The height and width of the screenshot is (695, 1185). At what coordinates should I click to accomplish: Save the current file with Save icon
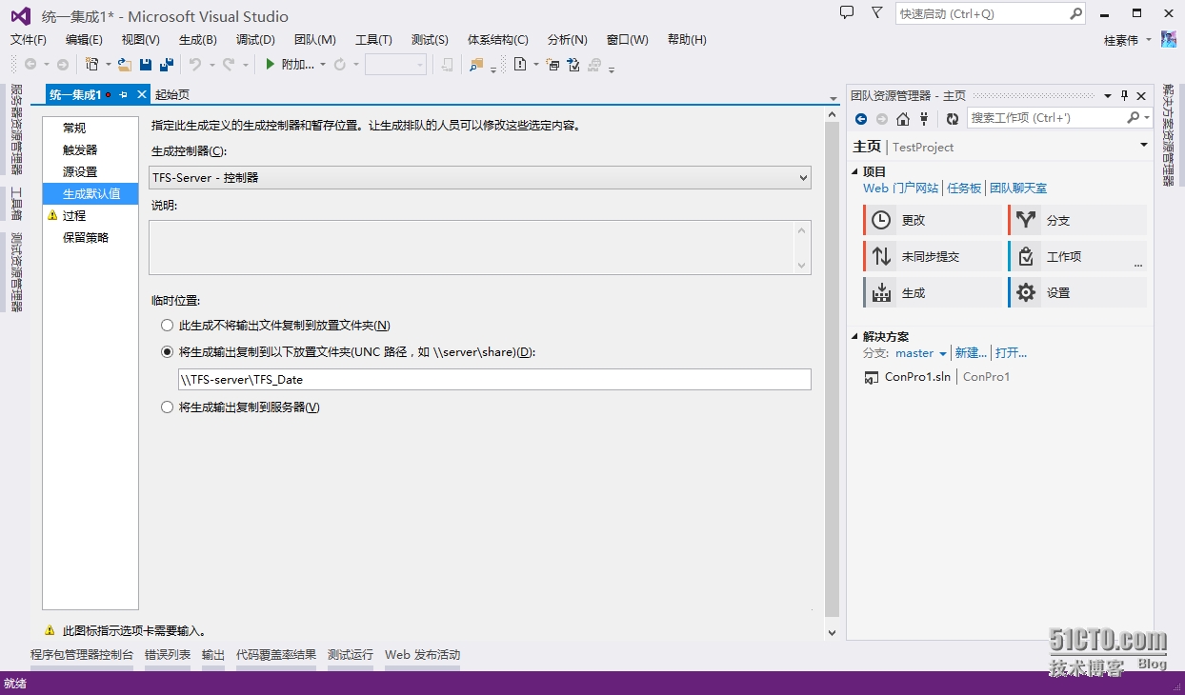[146, 64]
